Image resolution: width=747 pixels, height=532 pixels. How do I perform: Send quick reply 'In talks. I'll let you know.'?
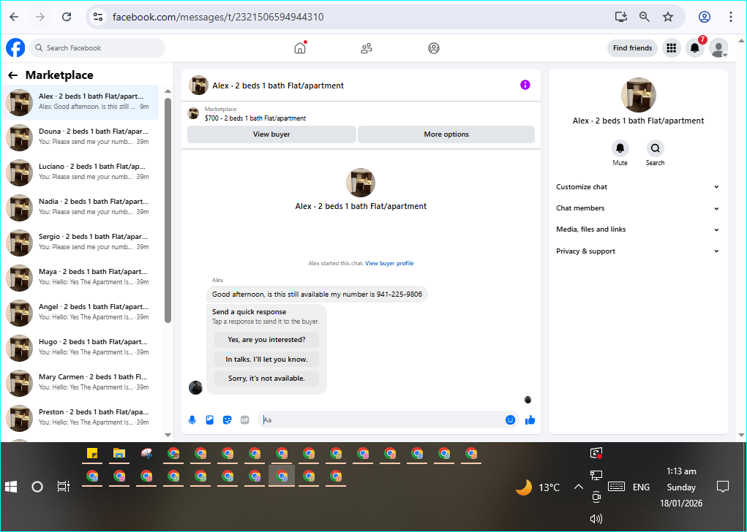tap(266, 360)
